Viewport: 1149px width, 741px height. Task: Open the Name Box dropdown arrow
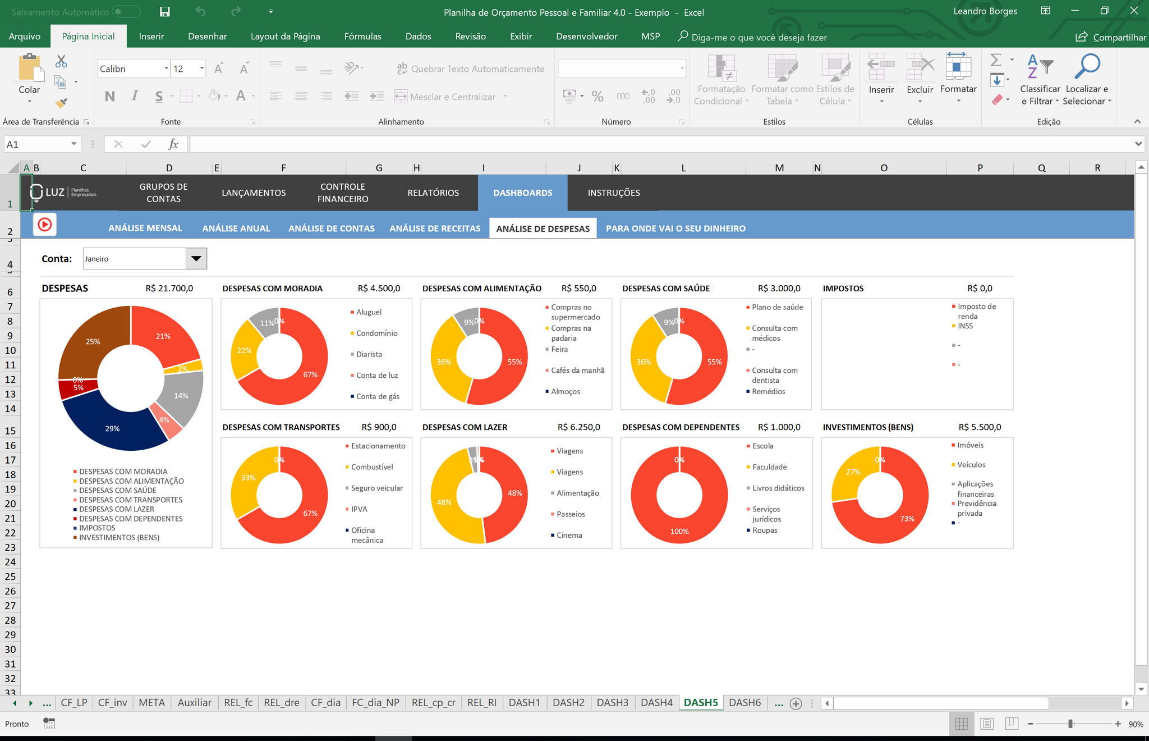click(x=73, y=144)
